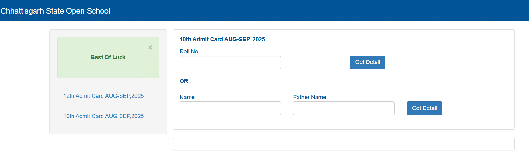Focus the Father Name text box
This screenshot has height=159, width=529.
[x=344, y=108]
